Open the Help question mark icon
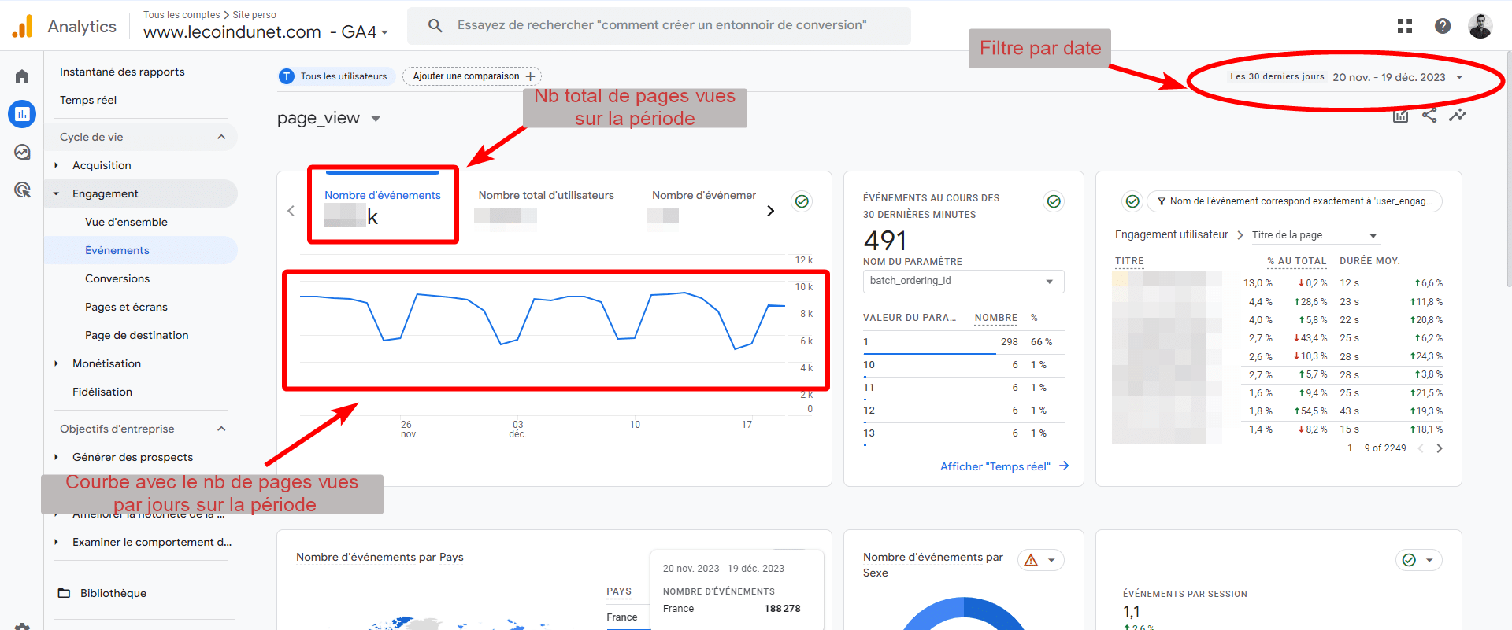The height and width of the screenshot is (630, 1512). point(1443,26)
